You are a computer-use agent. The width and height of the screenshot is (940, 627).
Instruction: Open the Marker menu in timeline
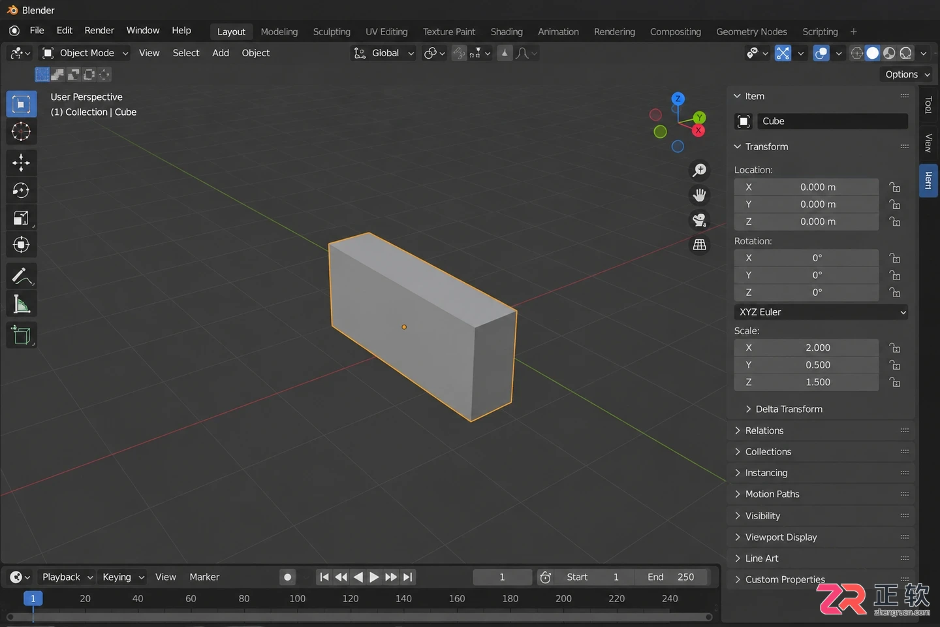tap(204, 577)
